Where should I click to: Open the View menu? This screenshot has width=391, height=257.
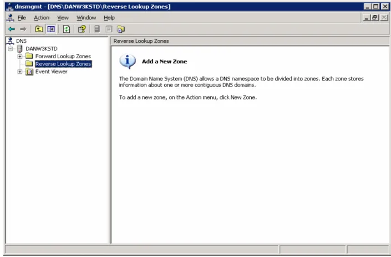[63, 18]
